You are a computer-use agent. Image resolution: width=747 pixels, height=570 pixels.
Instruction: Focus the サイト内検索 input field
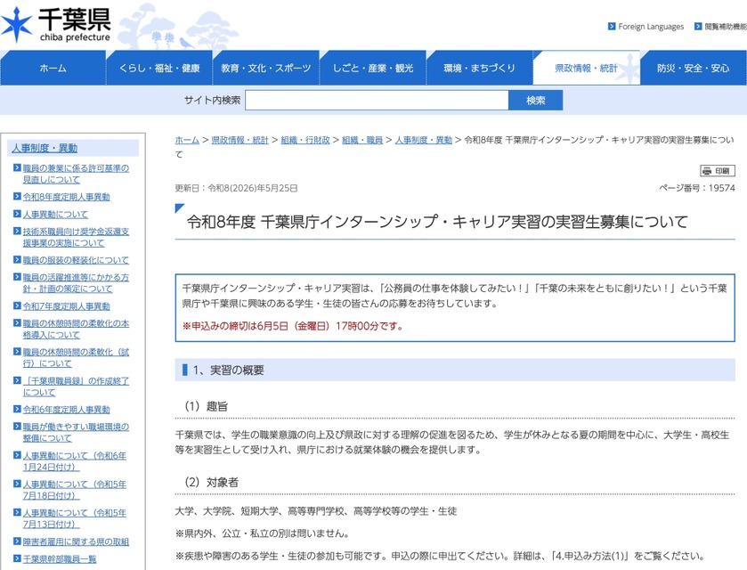coord(377,100)
